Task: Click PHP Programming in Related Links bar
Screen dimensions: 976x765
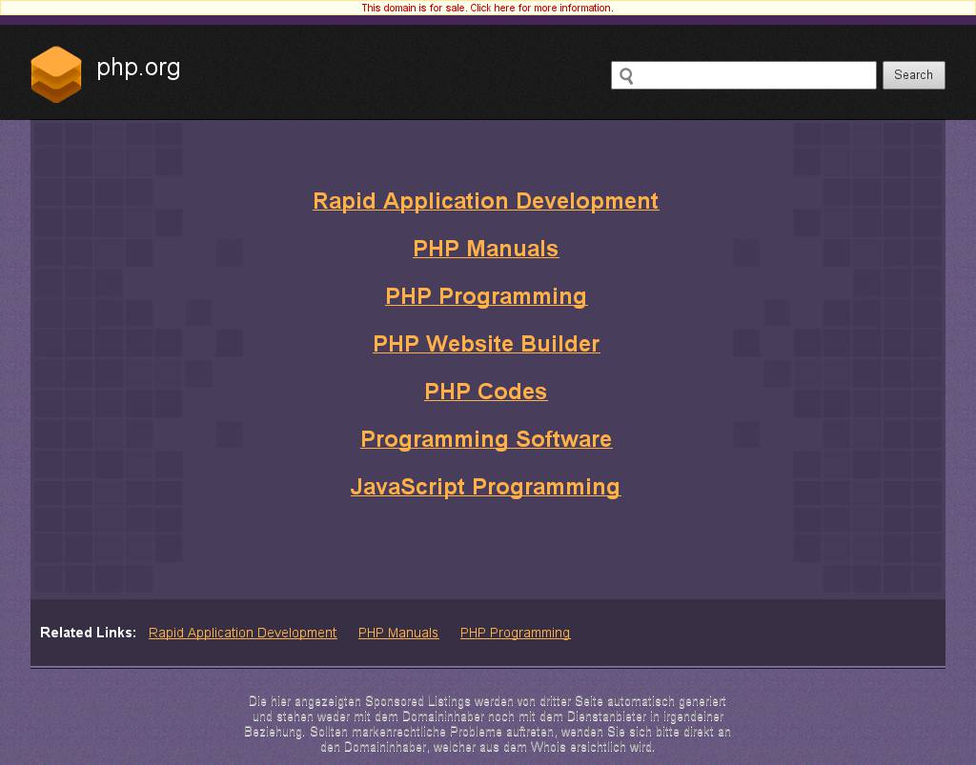Action: point(515,633)
